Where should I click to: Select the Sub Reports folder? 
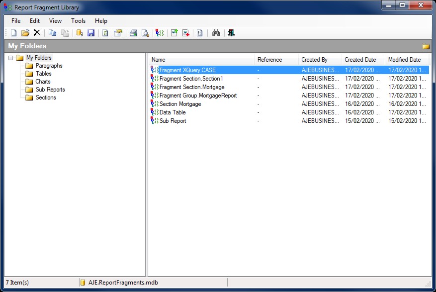(x=50, y=90)
